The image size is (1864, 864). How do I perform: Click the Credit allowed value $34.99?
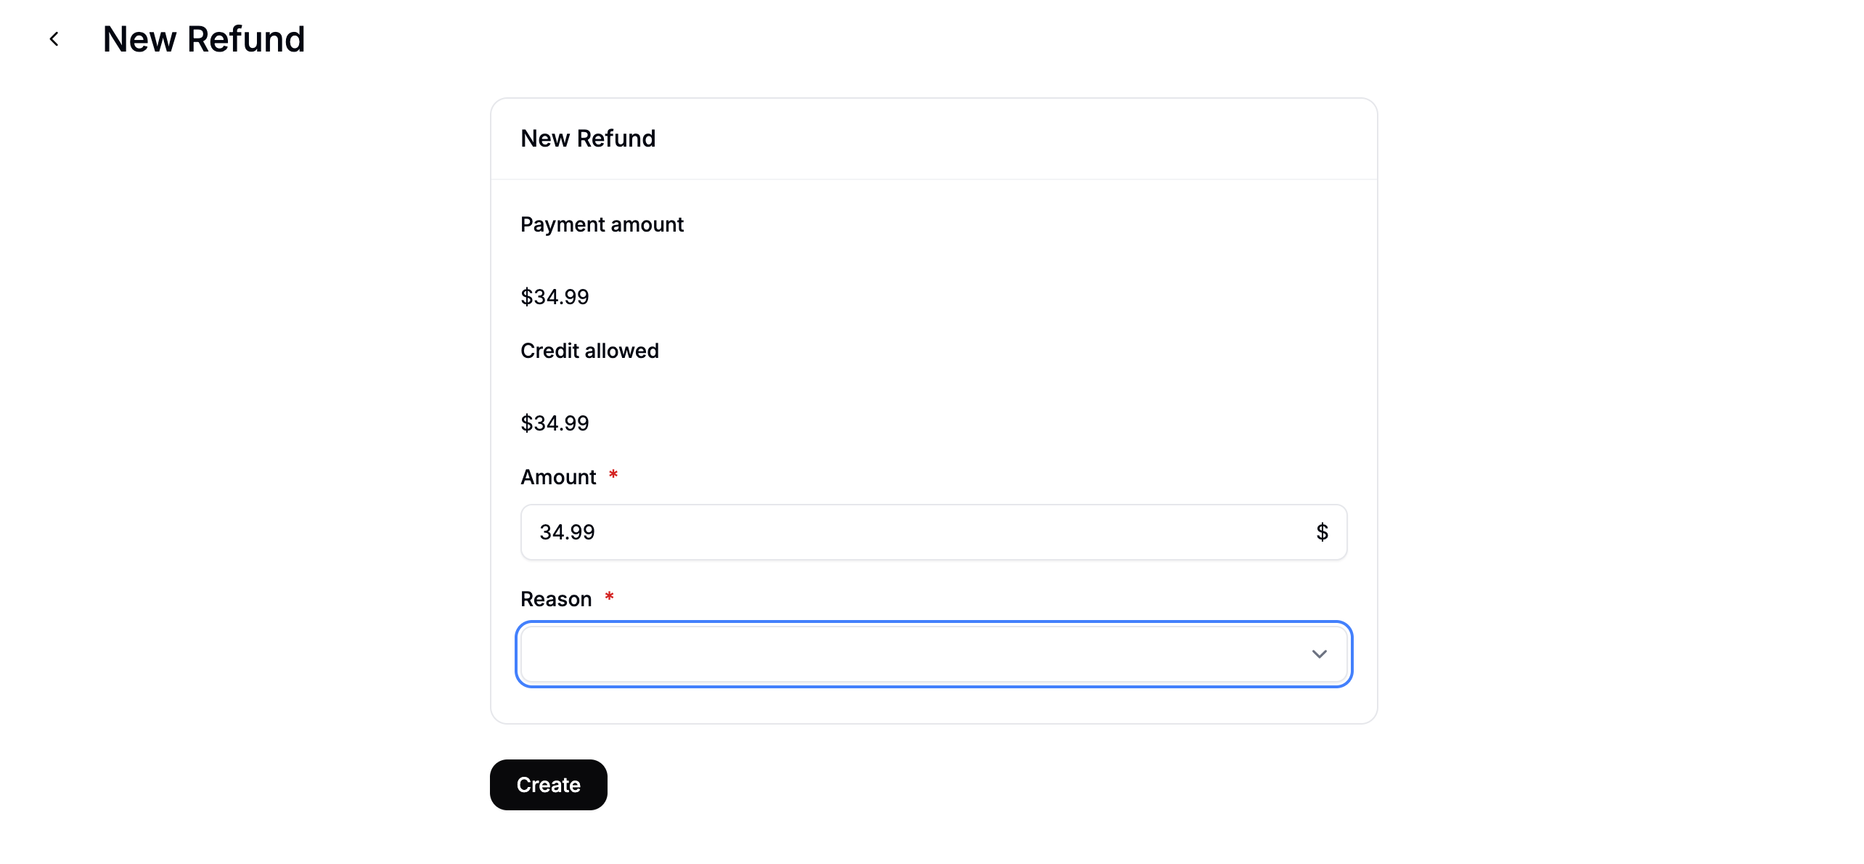(x=555, y=422)
